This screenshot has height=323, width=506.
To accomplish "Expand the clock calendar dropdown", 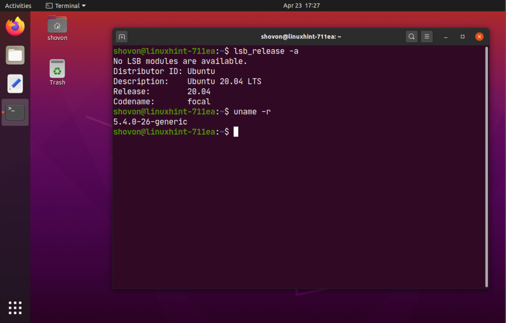I will [x=301, y=5].
